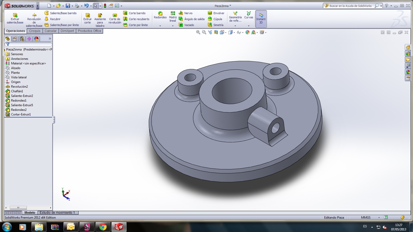
Task: Toggle the Select cursor tool
Action: click(x=96, y=6)
